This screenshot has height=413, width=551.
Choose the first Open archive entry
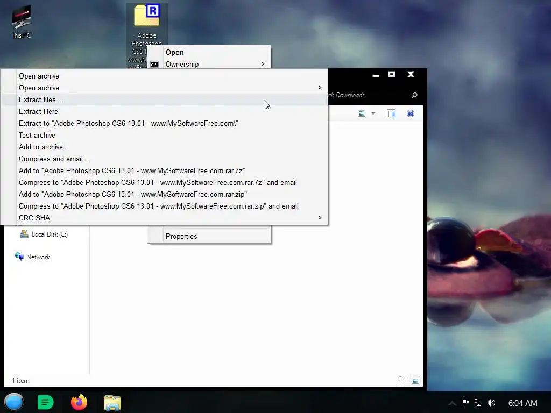tap(164, 76)
